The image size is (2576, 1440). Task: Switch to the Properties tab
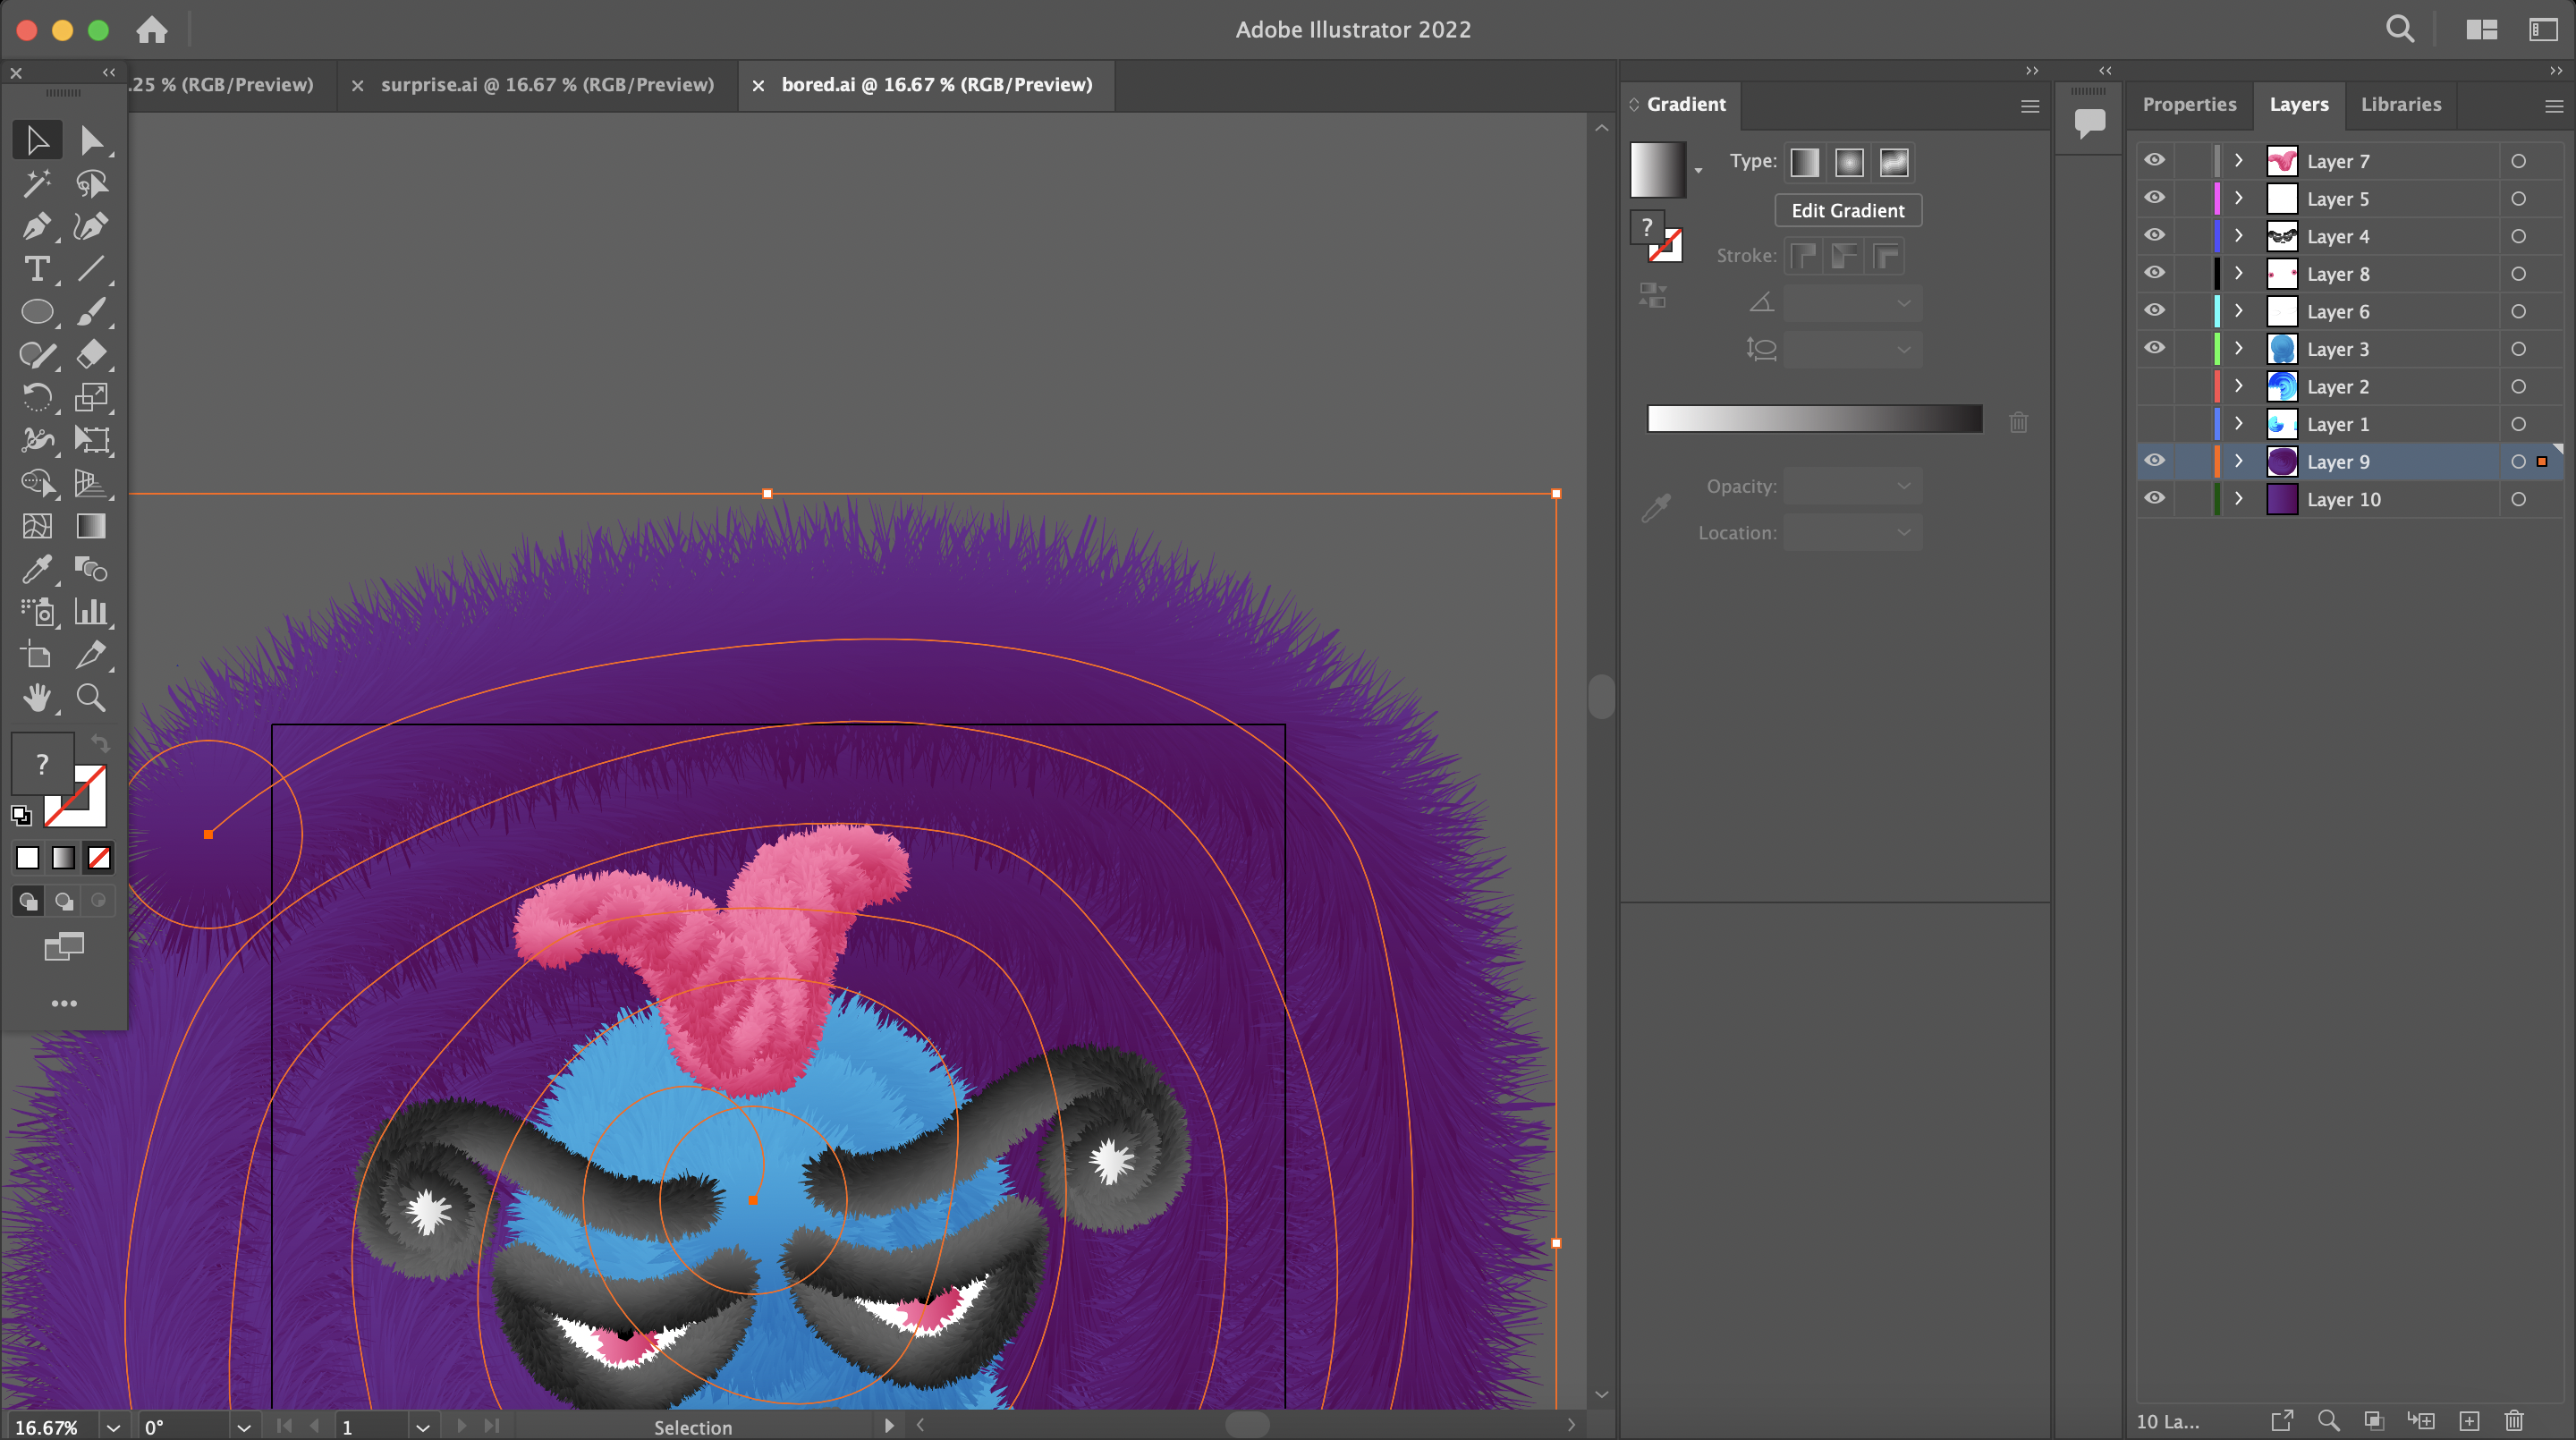[2189, 104]
